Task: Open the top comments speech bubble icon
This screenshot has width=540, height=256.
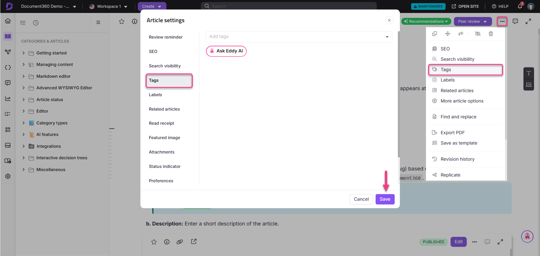Action: click(515, 21)
